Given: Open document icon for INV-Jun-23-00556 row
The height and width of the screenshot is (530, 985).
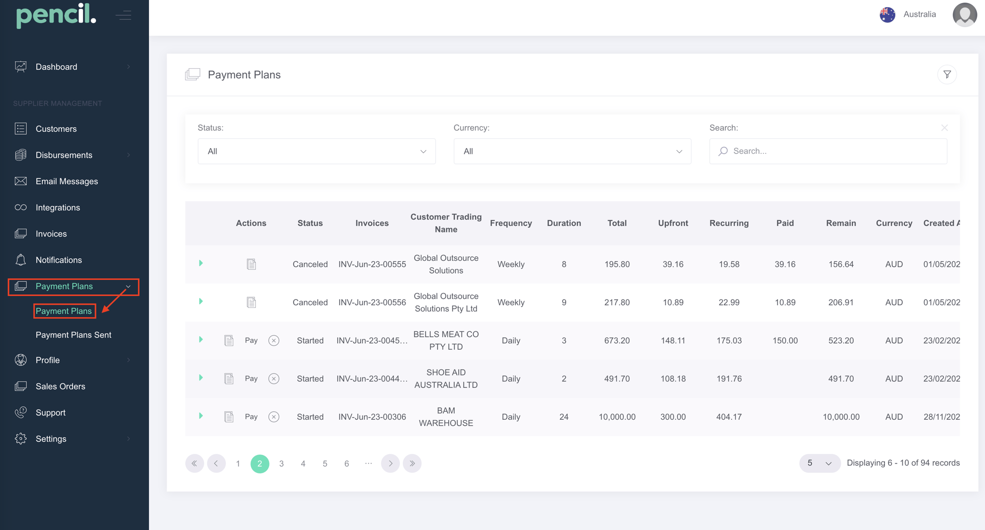Looking at the screenshot, I should [x=251, y=302].
